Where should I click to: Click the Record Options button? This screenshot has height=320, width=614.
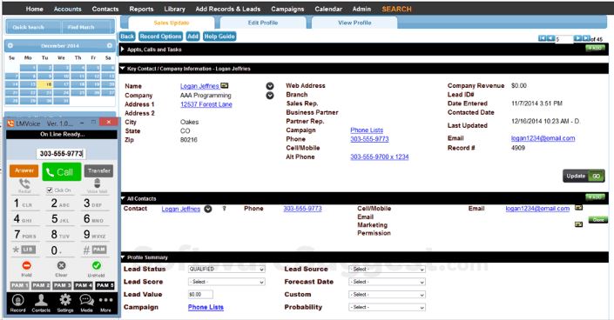pos(160,37)
